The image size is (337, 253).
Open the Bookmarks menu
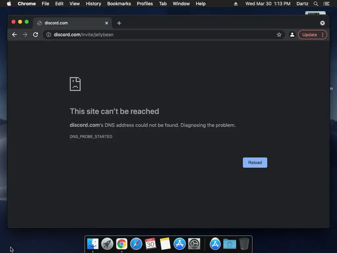tap(119, 4)
